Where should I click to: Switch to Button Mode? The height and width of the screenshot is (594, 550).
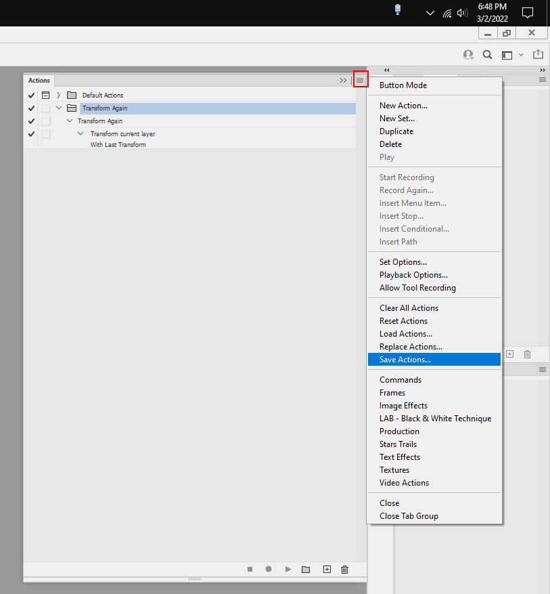point(402,85)
